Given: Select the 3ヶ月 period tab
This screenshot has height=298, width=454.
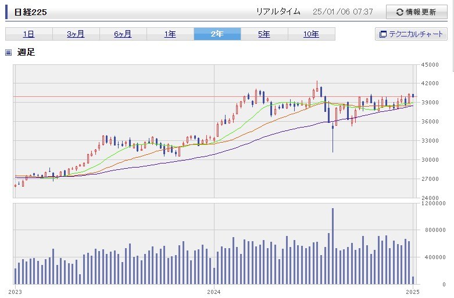Looking at the screenshot, I should pos(76,34).
